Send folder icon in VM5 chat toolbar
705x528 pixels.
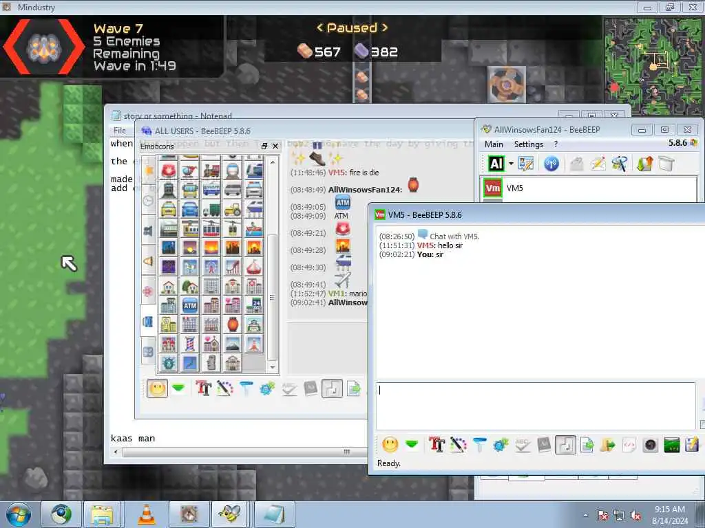click(x=608, y=445)
